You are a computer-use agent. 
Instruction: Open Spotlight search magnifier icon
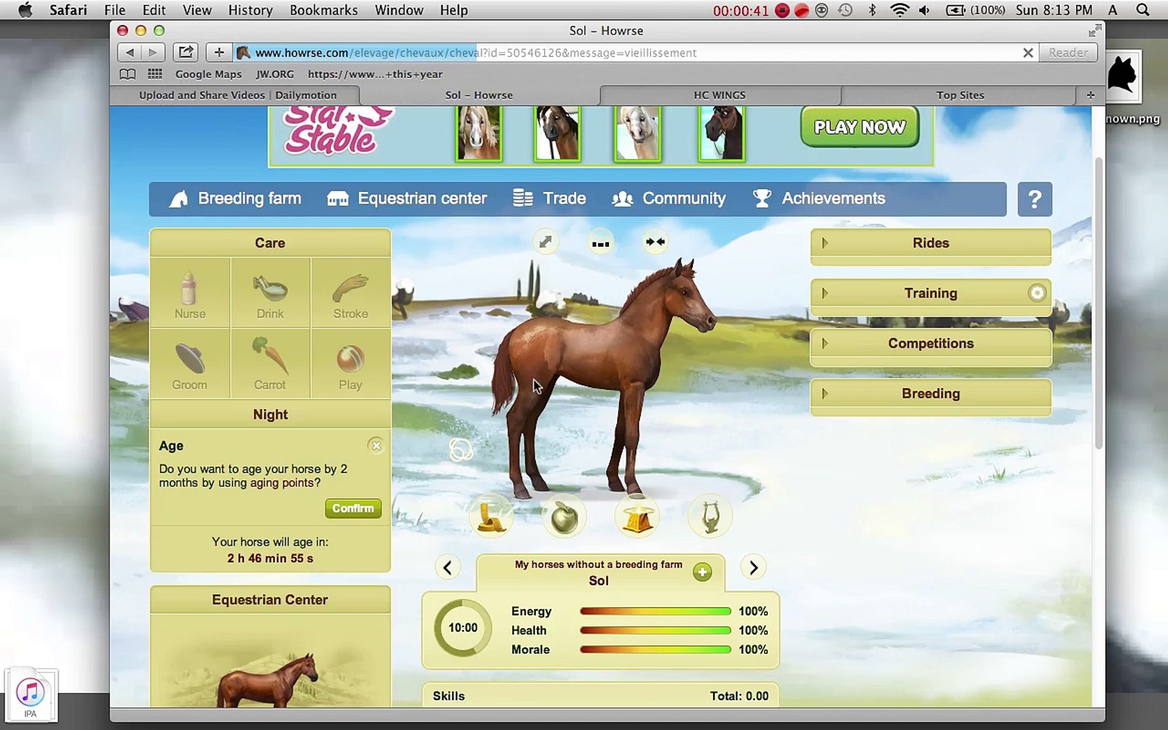coord(1142,10)
